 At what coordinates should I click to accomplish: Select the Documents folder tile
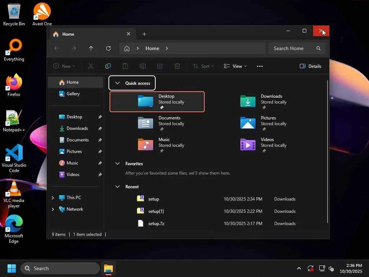click(x=157, y=123)
